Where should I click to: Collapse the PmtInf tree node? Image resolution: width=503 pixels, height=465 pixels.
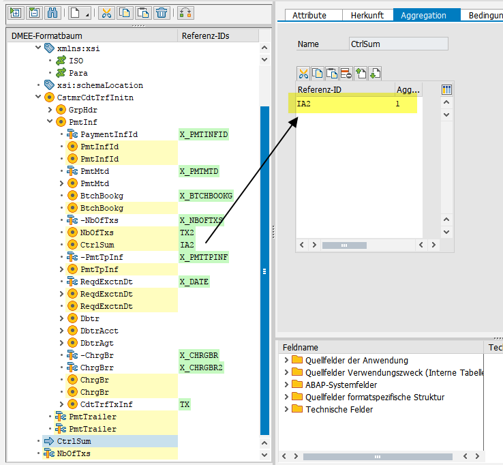[50, 122]
